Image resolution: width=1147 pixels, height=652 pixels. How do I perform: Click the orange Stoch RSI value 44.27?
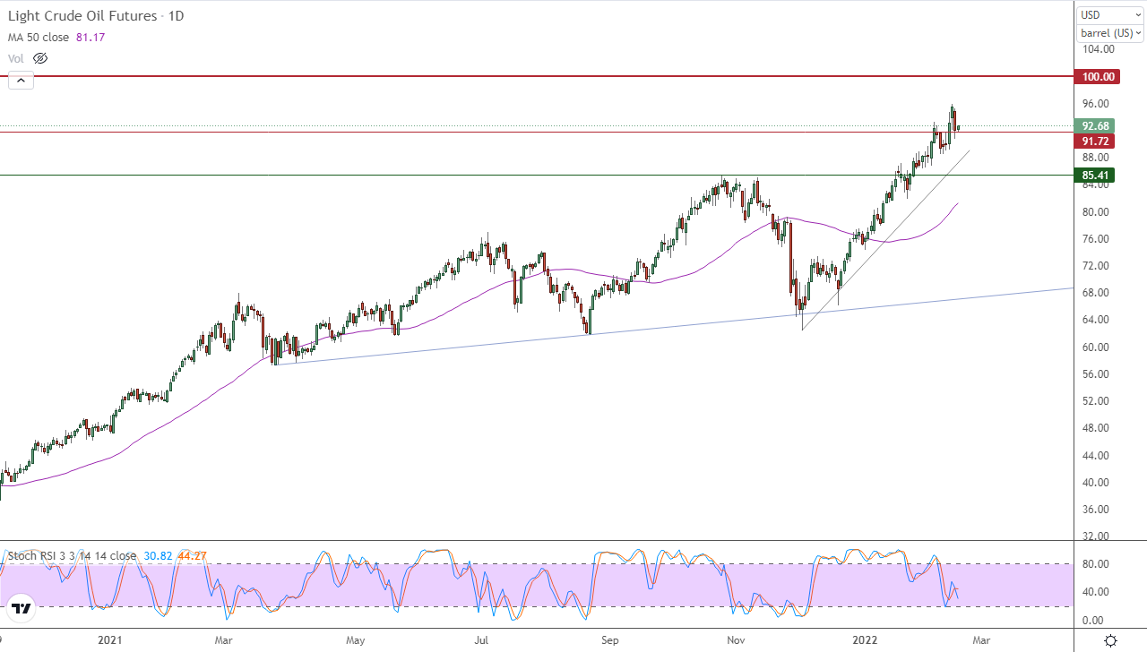point(193,555)
